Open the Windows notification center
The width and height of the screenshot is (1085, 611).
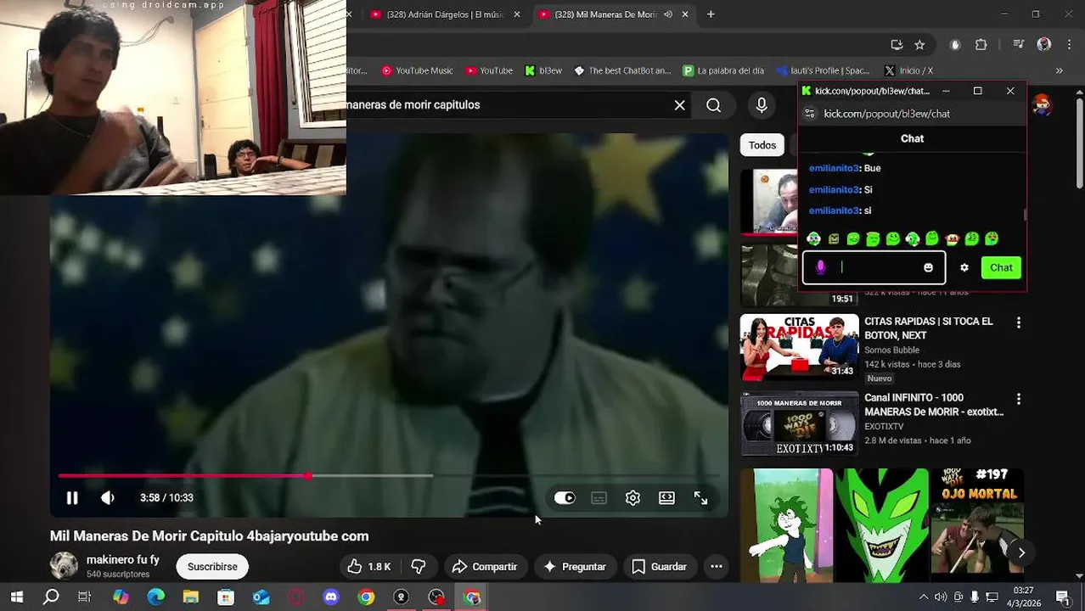(1063, 597)
